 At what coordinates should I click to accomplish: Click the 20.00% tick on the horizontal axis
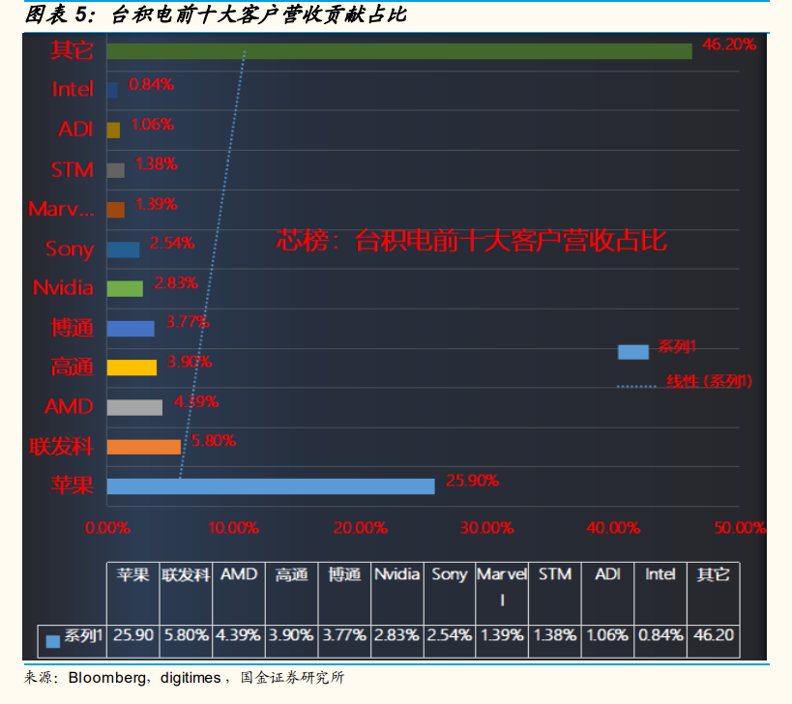coord(360,528)
